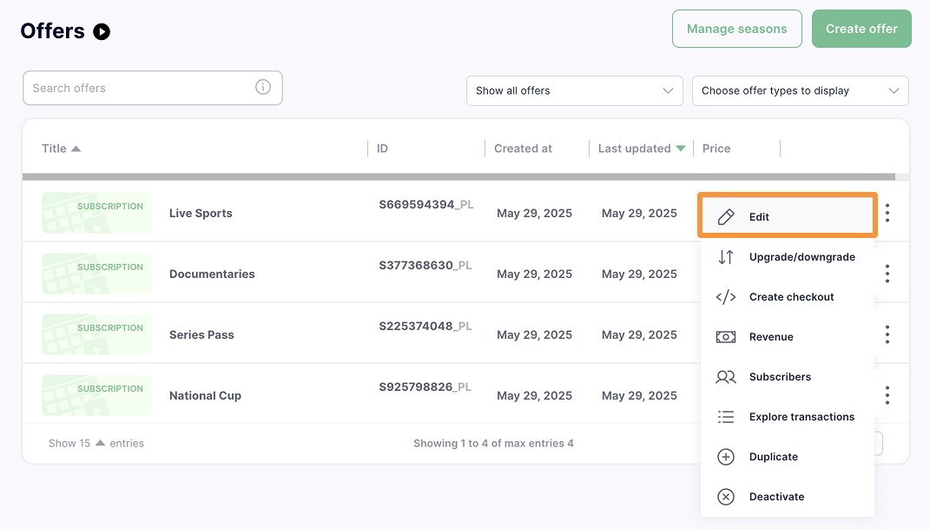The width and height of the screenshot is (930, 529).
Task: Click the banknote icon beside Revenue
Action: 725,337
